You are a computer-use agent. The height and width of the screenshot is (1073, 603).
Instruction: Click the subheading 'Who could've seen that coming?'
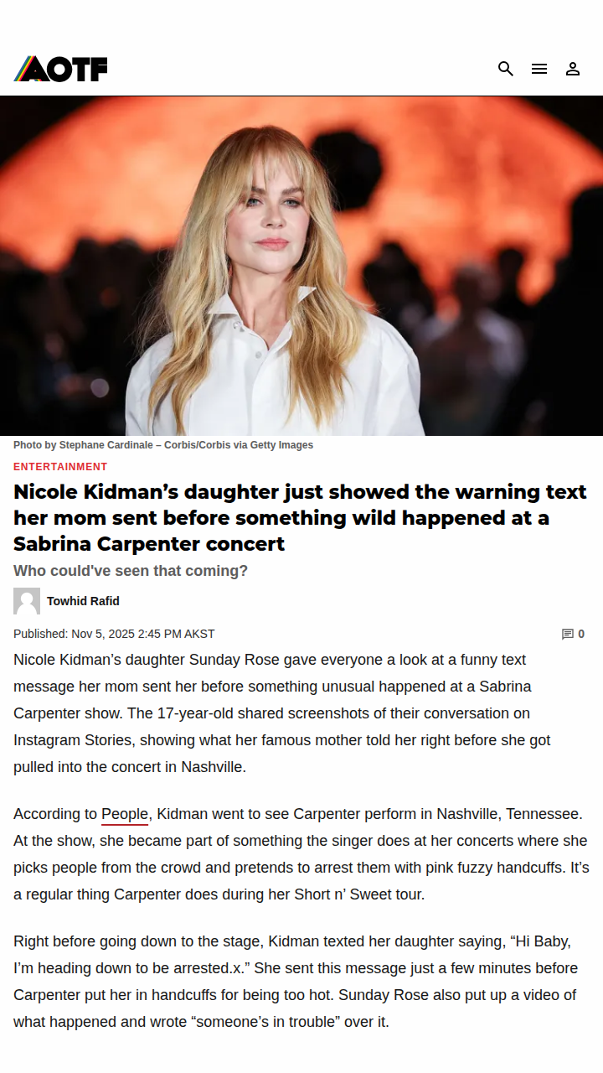(x=131, y=571)
